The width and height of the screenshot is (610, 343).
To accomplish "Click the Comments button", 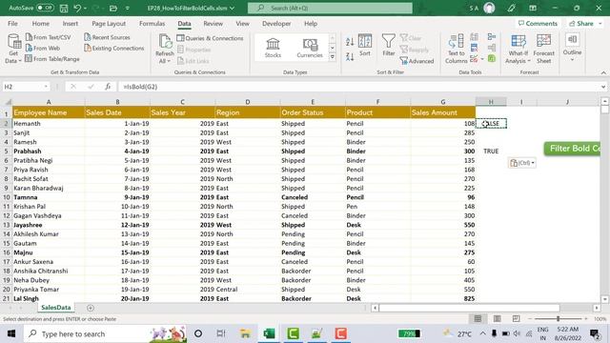I will [538, 24].
